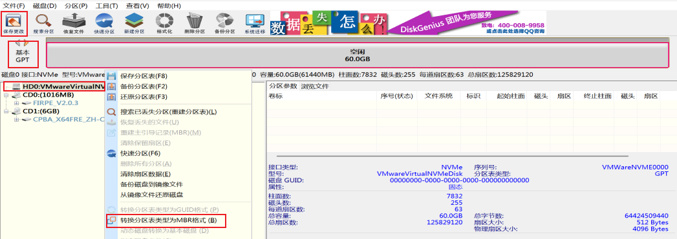This screenshot has width=677, height=239.
Task: Open the 分区(P) menu
Action: [x=76, y=6]
